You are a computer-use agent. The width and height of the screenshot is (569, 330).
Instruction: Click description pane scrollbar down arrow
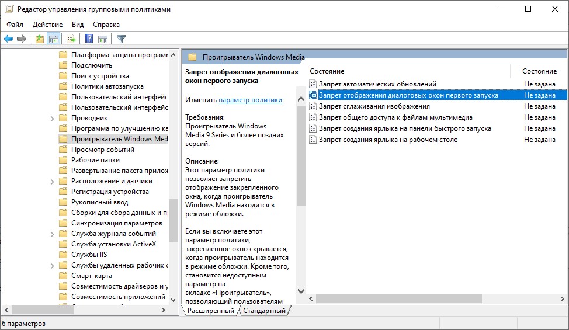click(301, 290)
